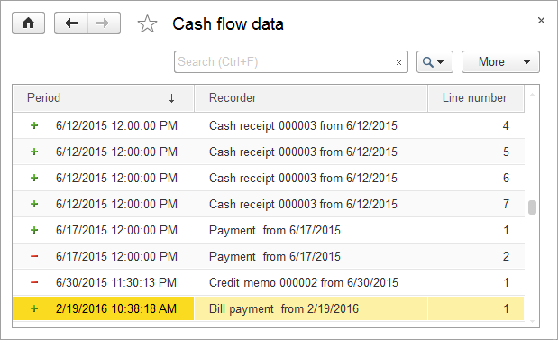The image size is (558, 340).
Task: Select the green plus icon of line 4 row
Action: (34, 125)
